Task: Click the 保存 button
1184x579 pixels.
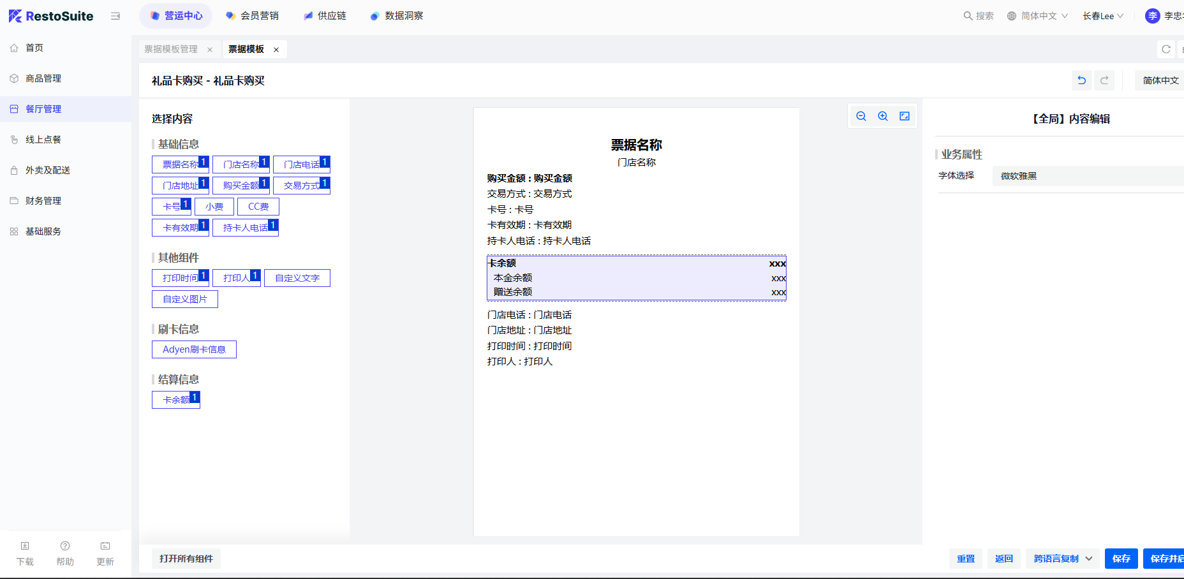Action: [1121, 559]
